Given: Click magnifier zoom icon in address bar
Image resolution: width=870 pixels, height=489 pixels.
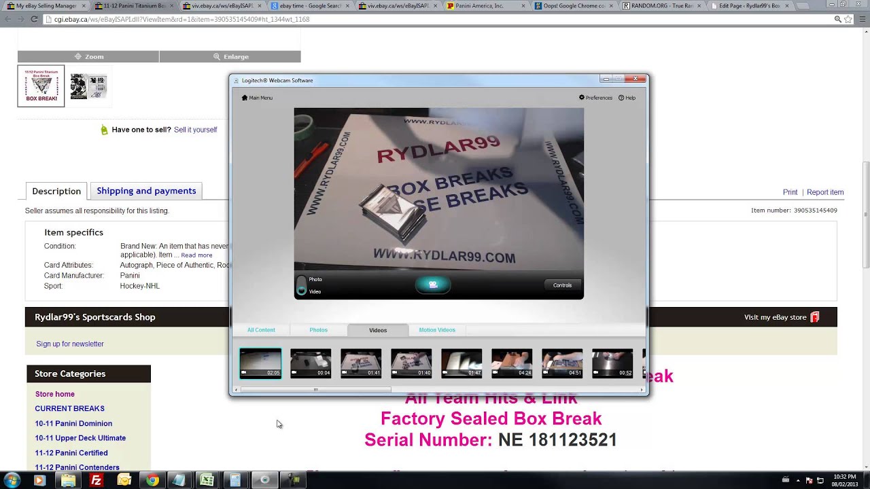Looking at the screenshot, I should pyautogui.click(x=838, y=19).
